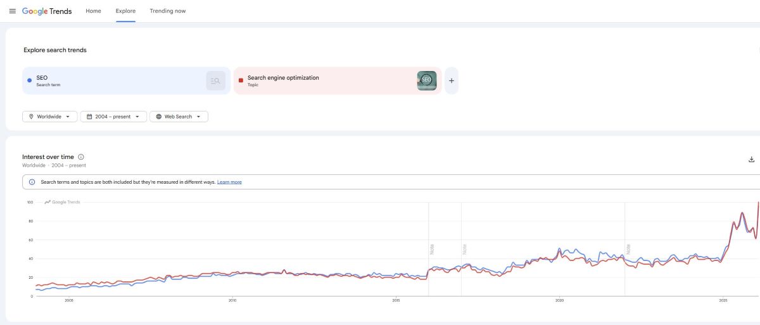Select the blue SEO color dot

click(30, 80)
